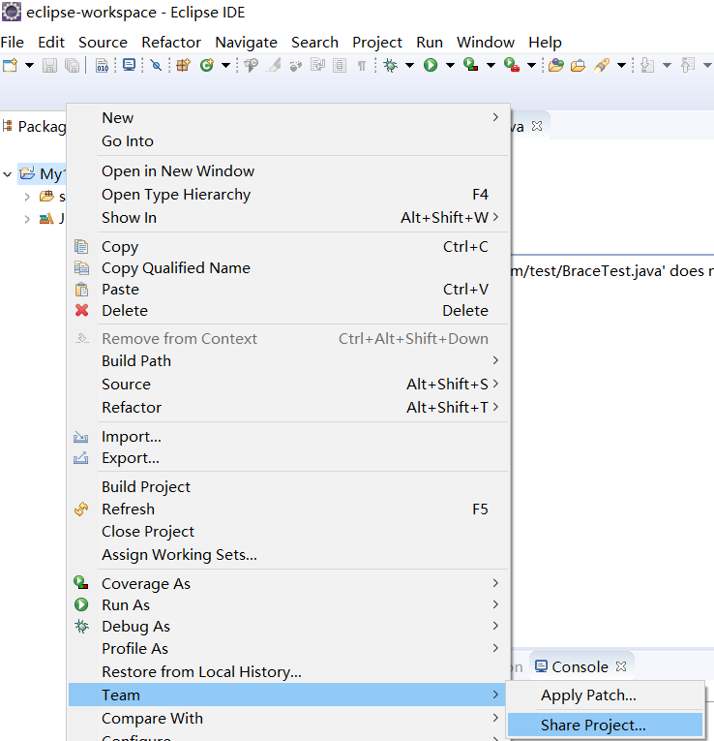Click the Save All toolbar icon
The image size is (714, 741).
click(72, 65)
